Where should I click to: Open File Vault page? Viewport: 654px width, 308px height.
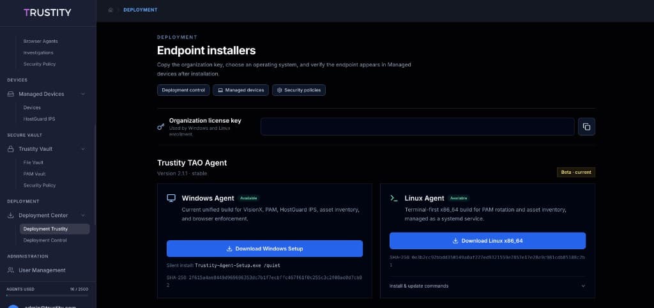33,162
